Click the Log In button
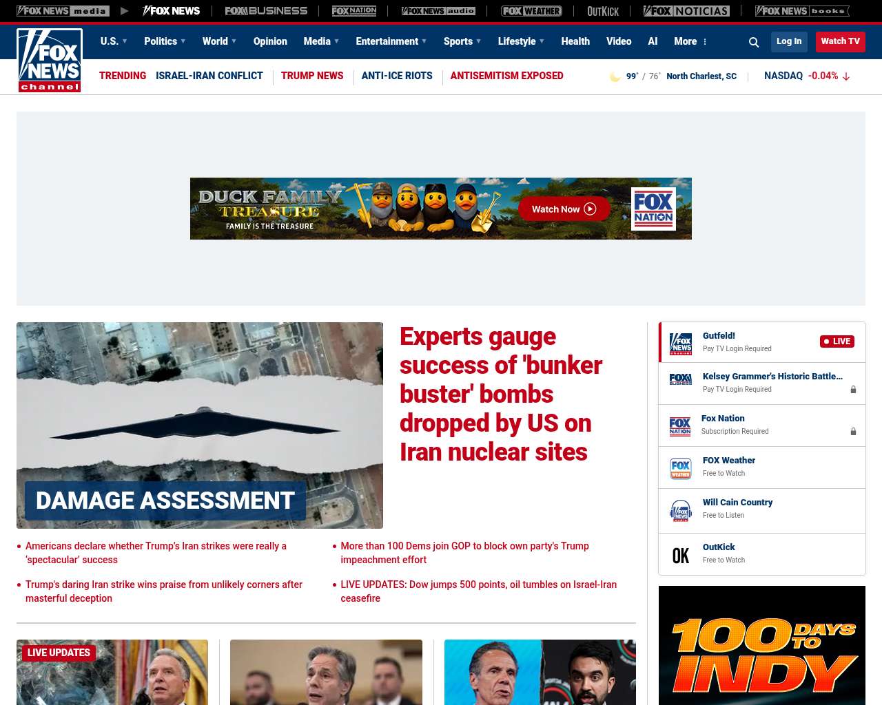The image size is (882, 705). 789,41
